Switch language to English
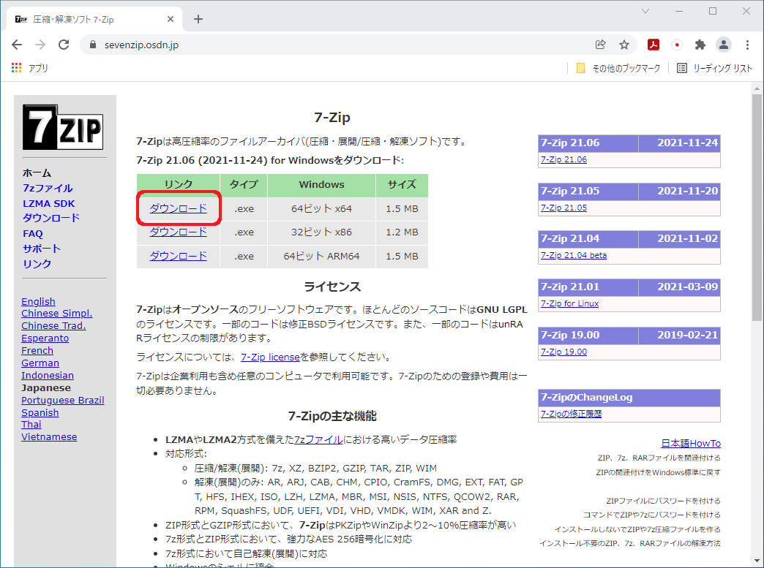The image size is (764, 568). tap(39, 302)
